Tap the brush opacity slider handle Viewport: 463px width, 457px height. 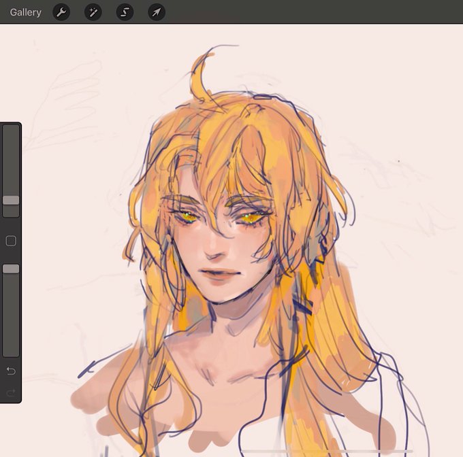(x=11, y=269)
